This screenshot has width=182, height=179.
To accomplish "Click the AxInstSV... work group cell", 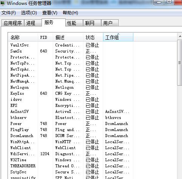I will tap(117, 111).
